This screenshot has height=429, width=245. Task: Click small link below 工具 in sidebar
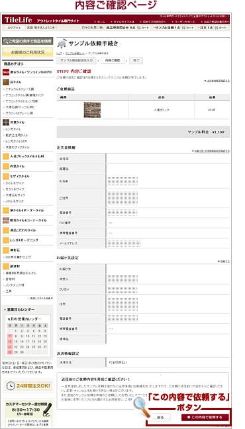pos(40,298)
